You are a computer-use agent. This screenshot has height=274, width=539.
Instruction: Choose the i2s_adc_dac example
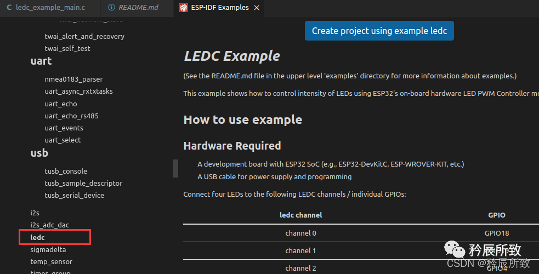50,225
